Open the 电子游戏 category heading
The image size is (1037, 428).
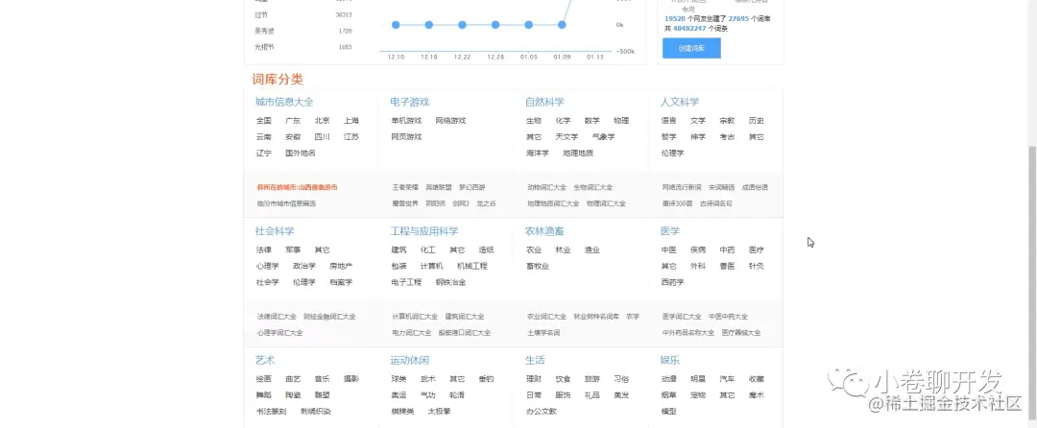tap(409, 102)
